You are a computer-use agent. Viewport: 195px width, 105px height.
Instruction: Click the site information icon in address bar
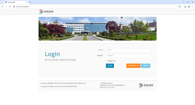pyautogui.click(x=14, y=7)
